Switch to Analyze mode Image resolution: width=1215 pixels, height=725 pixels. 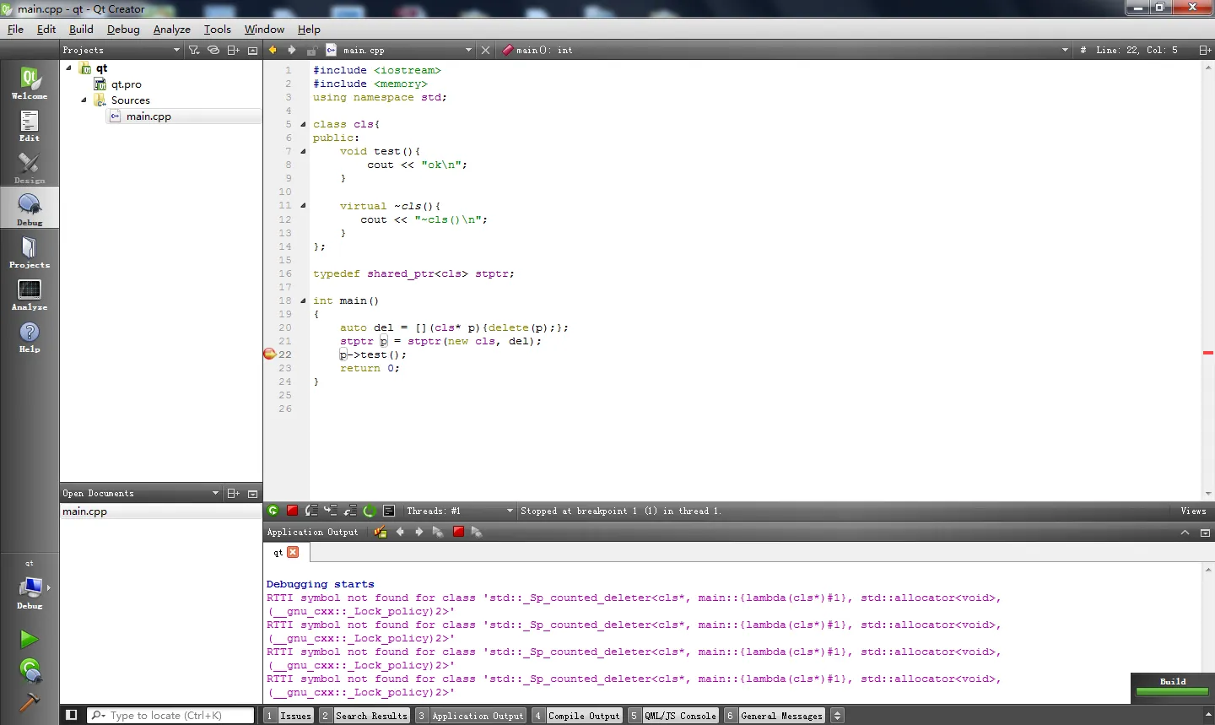click(x=30, y=294)
